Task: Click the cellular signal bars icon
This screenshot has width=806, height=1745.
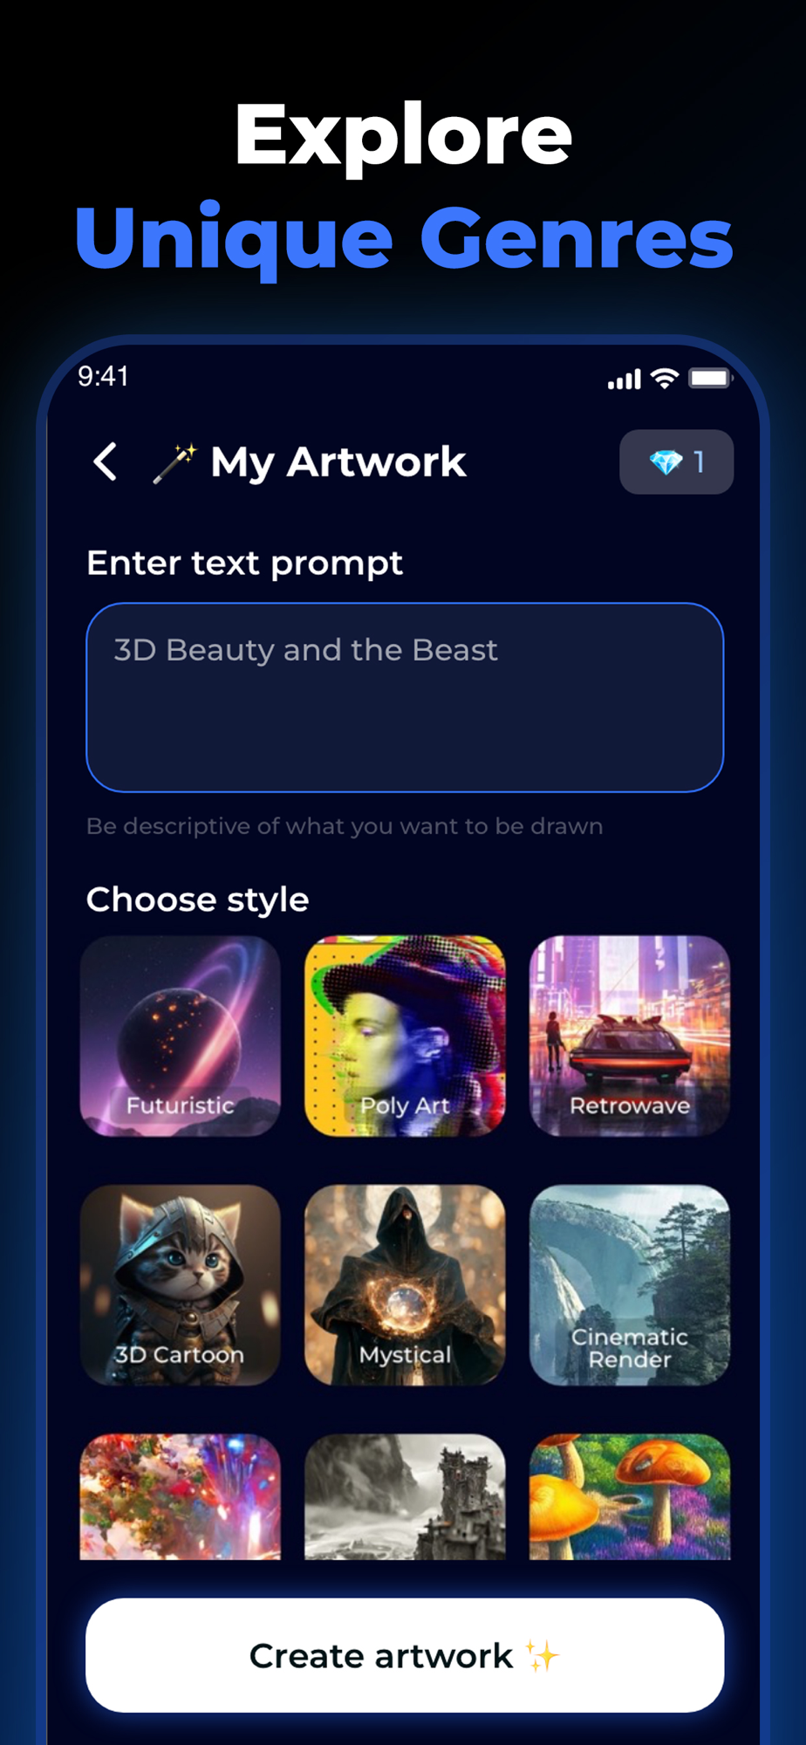Action: [x=625, y=380]
